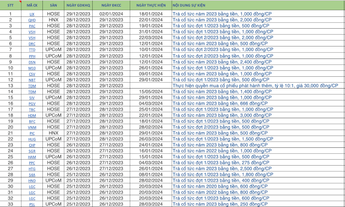345x207 pixels.
Task: Open the HDM stock code link
Action: pos(32,115)
